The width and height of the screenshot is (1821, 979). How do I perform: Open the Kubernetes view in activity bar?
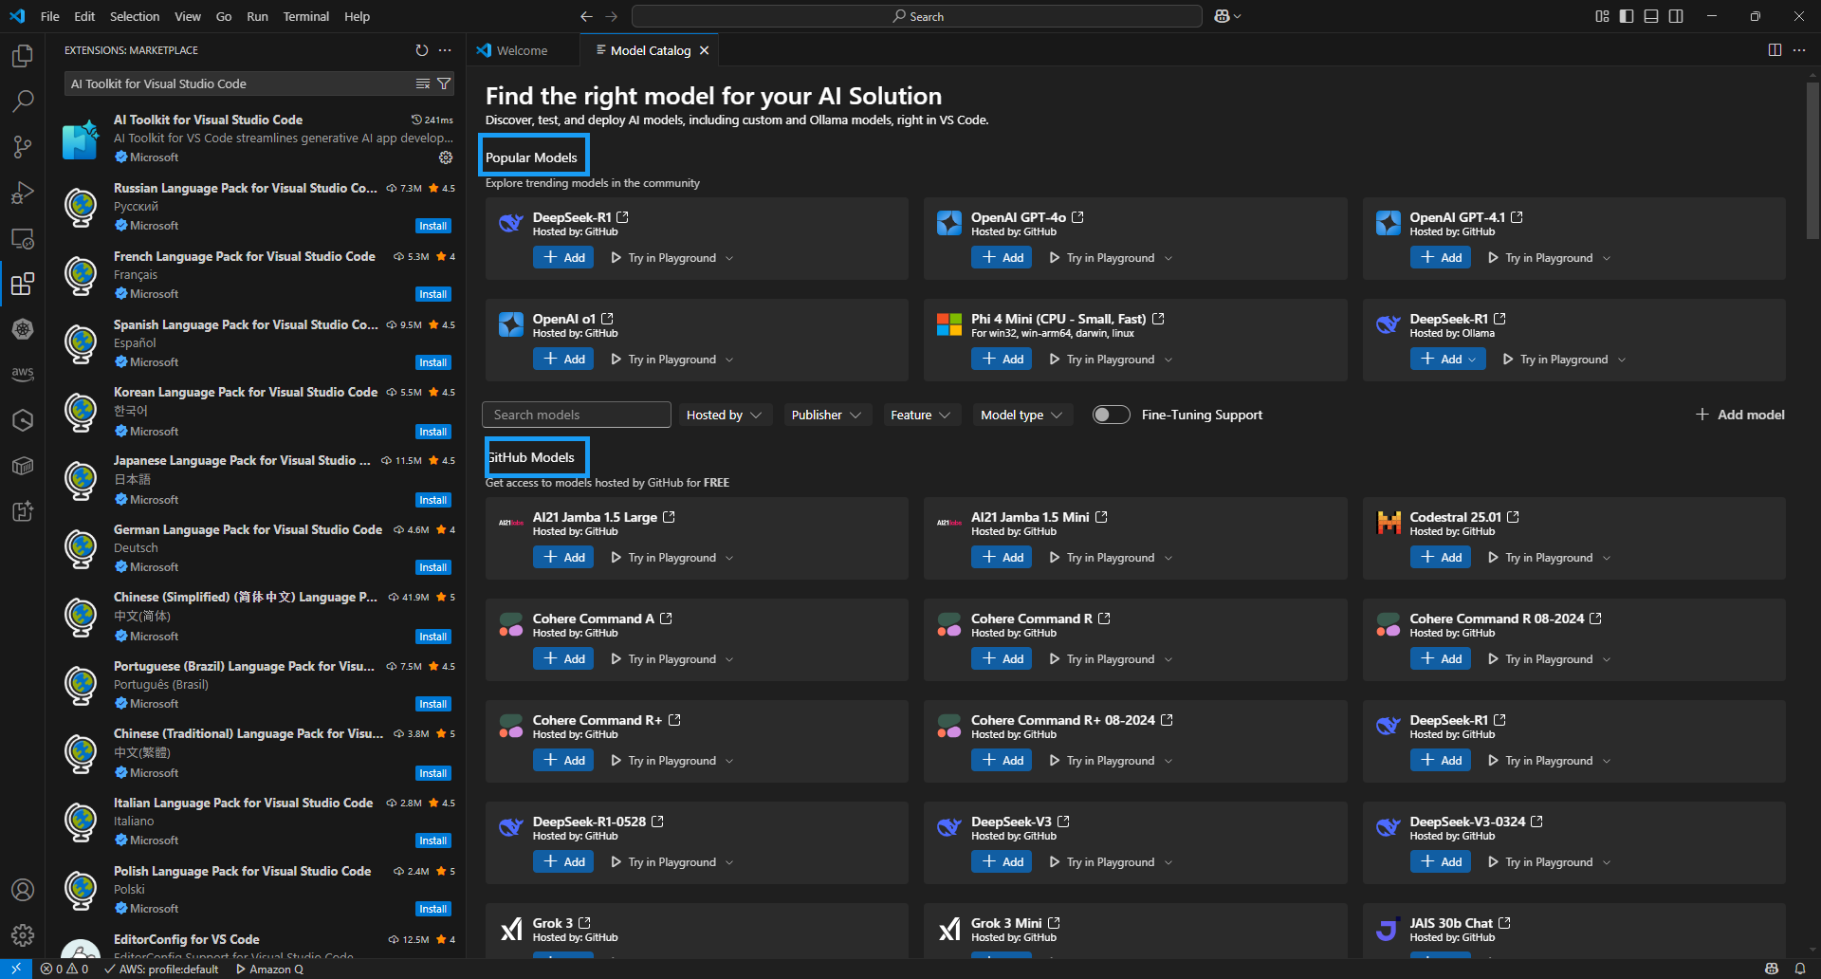tap(23, 329)
